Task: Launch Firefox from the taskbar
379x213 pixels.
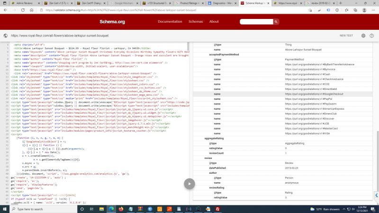Action: [x=121, y=209]
